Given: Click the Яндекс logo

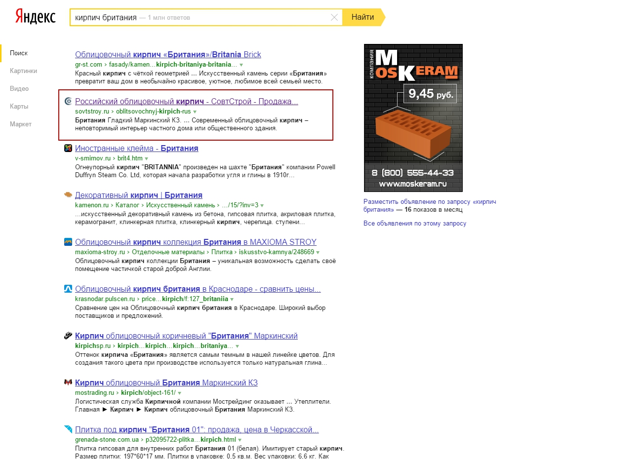Looking at the screenshot, I should (x=35, y=16).
